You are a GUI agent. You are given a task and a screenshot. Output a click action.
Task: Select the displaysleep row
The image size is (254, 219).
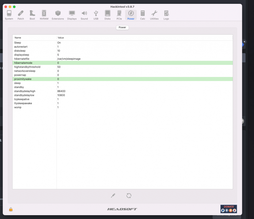click(123, 55)
